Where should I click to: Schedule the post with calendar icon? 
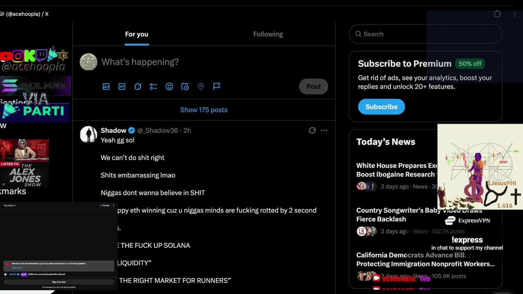click(x=185, y=87)
